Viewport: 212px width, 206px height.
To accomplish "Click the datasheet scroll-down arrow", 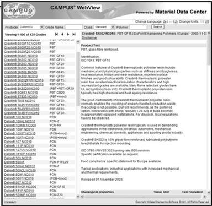I will tap(209, 192).
